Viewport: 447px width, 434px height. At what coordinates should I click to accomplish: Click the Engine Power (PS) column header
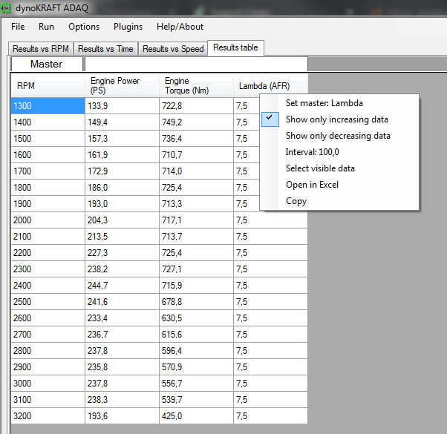point(122,85)
